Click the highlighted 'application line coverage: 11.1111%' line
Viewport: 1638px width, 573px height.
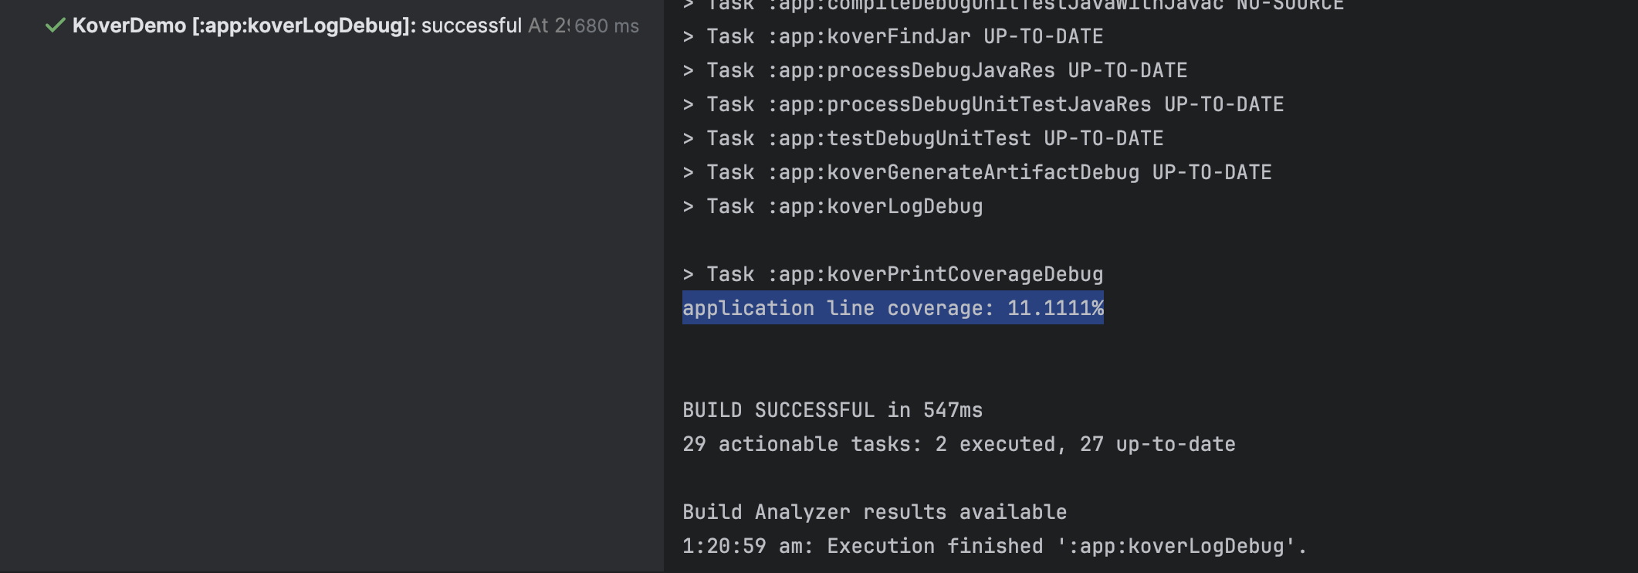click(893, 308)
